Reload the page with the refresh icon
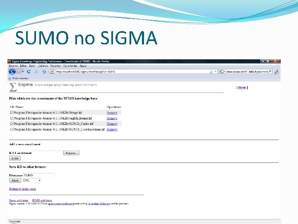 (29, 72)
